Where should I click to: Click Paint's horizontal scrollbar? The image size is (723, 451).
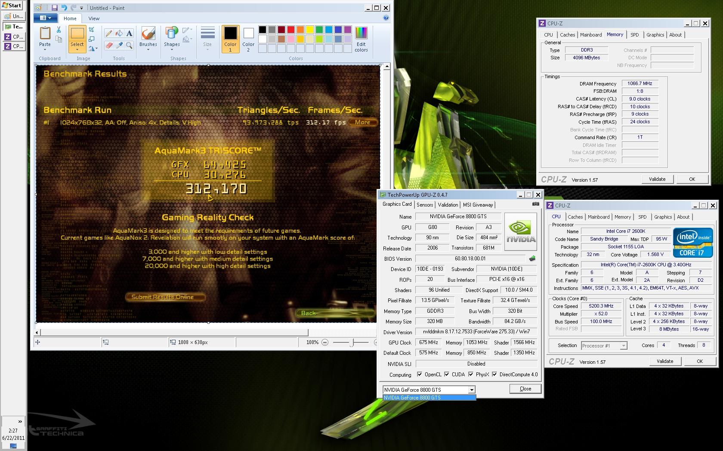pos(174,332)
